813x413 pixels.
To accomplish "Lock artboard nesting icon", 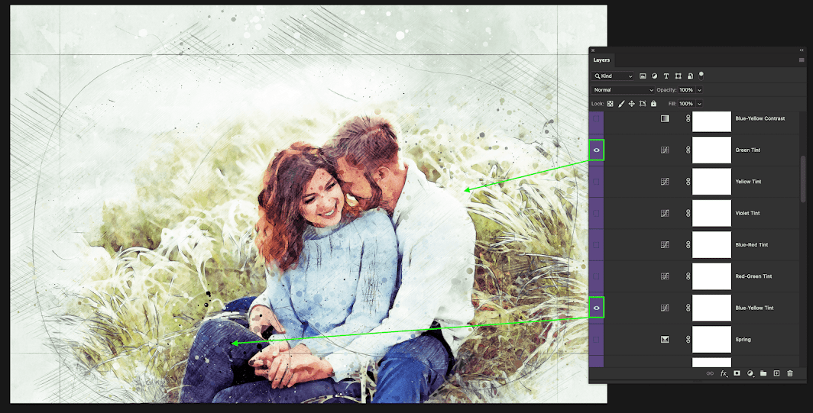I will 643,104.
